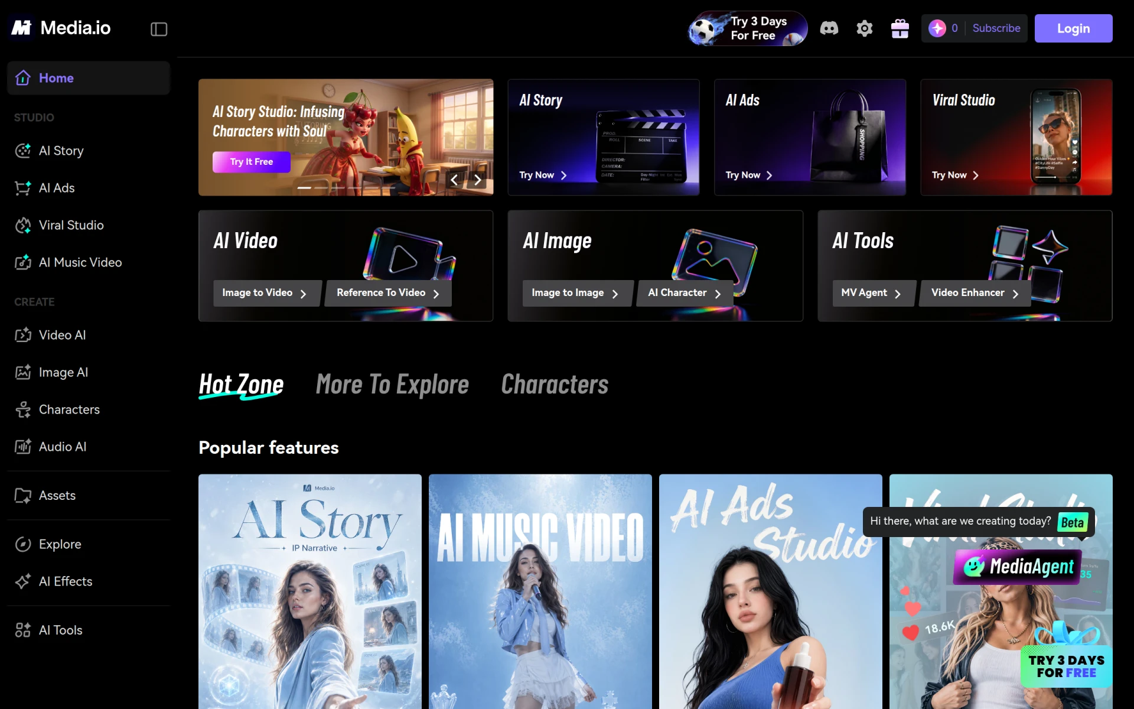The height and width of the screenshot is (709, 1134).
Task: Select AI Music Video text in sidebar
Action: point(80,262)
